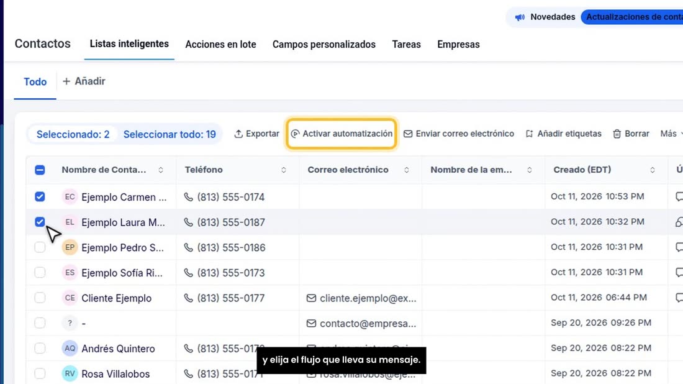Click the Activar automatización play icon
Viewport: 683px width, 384px height.
(295, 134)
